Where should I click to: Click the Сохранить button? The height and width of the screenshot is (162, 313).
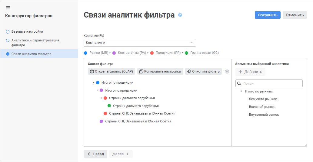[x=268, y=15]
